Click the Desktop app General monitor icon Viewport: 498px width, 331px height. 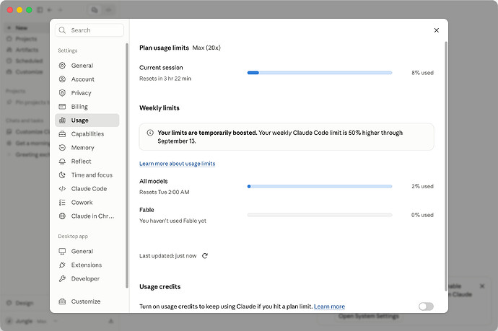62,251
